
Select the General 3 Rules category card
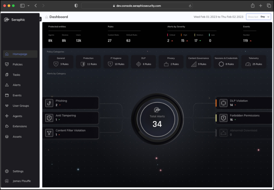click(x=61, y=62)
